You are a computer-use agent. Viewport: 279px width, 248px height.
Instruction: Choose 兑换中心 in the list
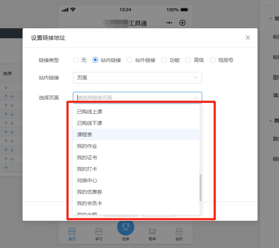[136, 180]
